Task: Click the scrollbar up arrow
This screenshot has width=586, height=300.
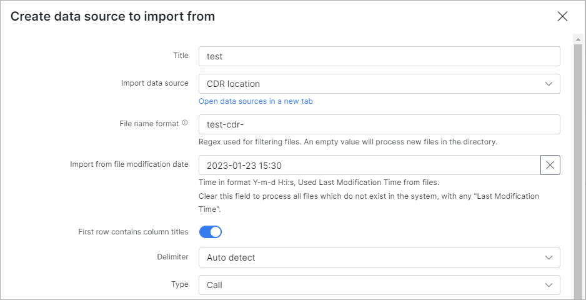Action: [x=578, y=39]
